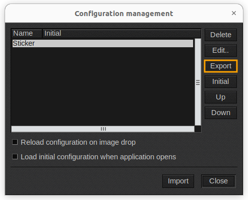This screenshot has width=248, height=200.
Task: Move the configuration Down
Action: click(221, 113)
